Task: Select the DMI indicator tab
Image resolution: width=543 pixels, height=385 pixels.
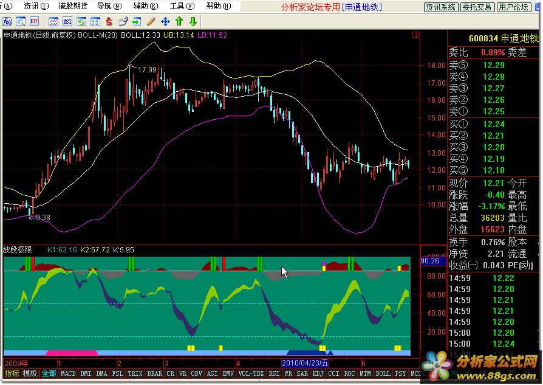Action: coord(86,373)
